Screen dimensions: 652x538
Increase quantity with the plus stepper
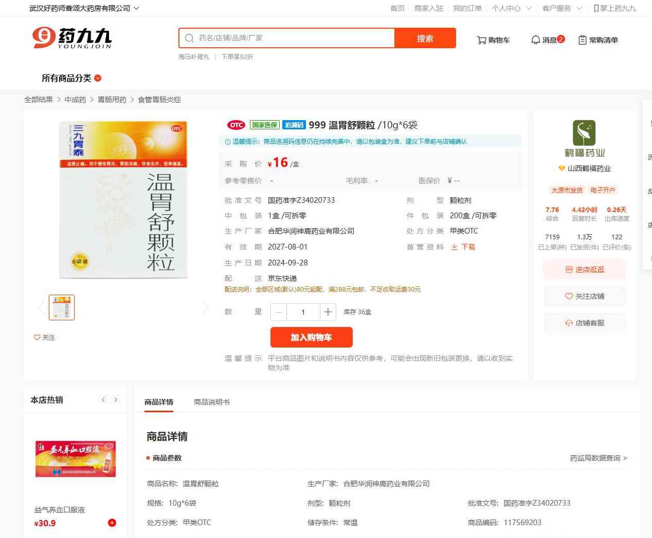(328, 312)
